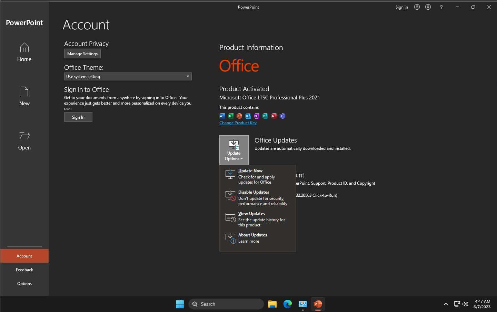Click the Word app icon under product contains
The image size is (497, 312).
222,116
